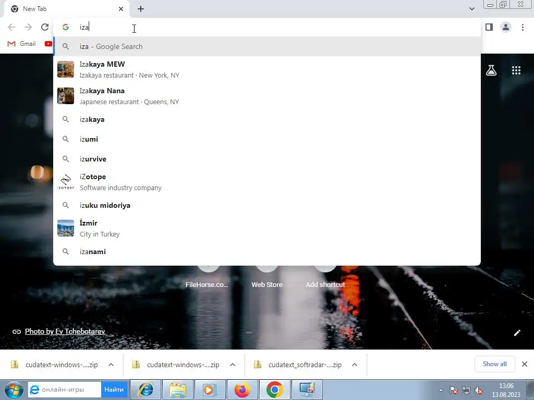This screenshot has height=400, width=534.
Task: Open the Windows Start menu
Action: point(14,390)
